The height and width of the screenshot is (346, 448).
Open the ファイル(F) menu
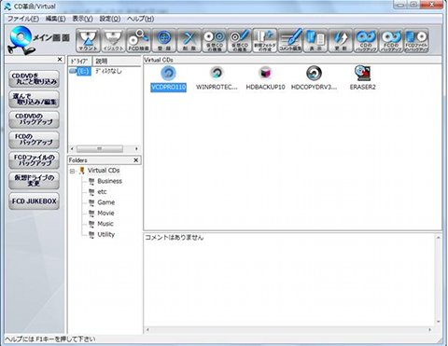(x=23, y=19)
